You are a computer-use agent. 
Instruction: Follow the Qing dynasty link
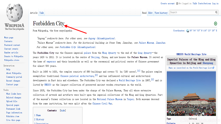tap(145, 53)
